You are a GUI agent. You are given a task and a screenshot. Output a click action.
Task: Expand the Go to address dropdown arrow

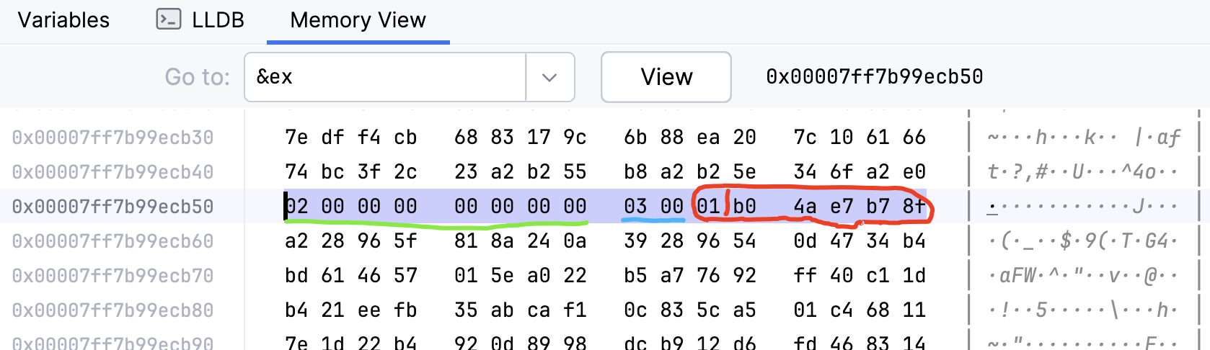(549, 77)
